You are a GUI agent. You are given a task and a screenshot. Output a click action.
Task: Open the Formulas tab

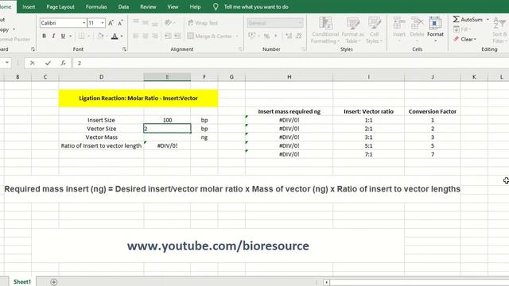(96, 7)
